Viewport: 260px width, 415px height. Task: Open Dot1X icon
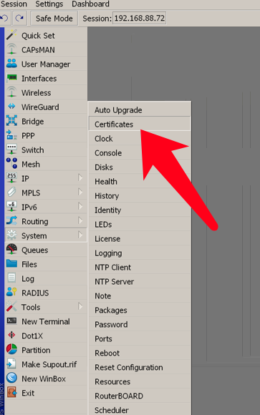(11, 336)
